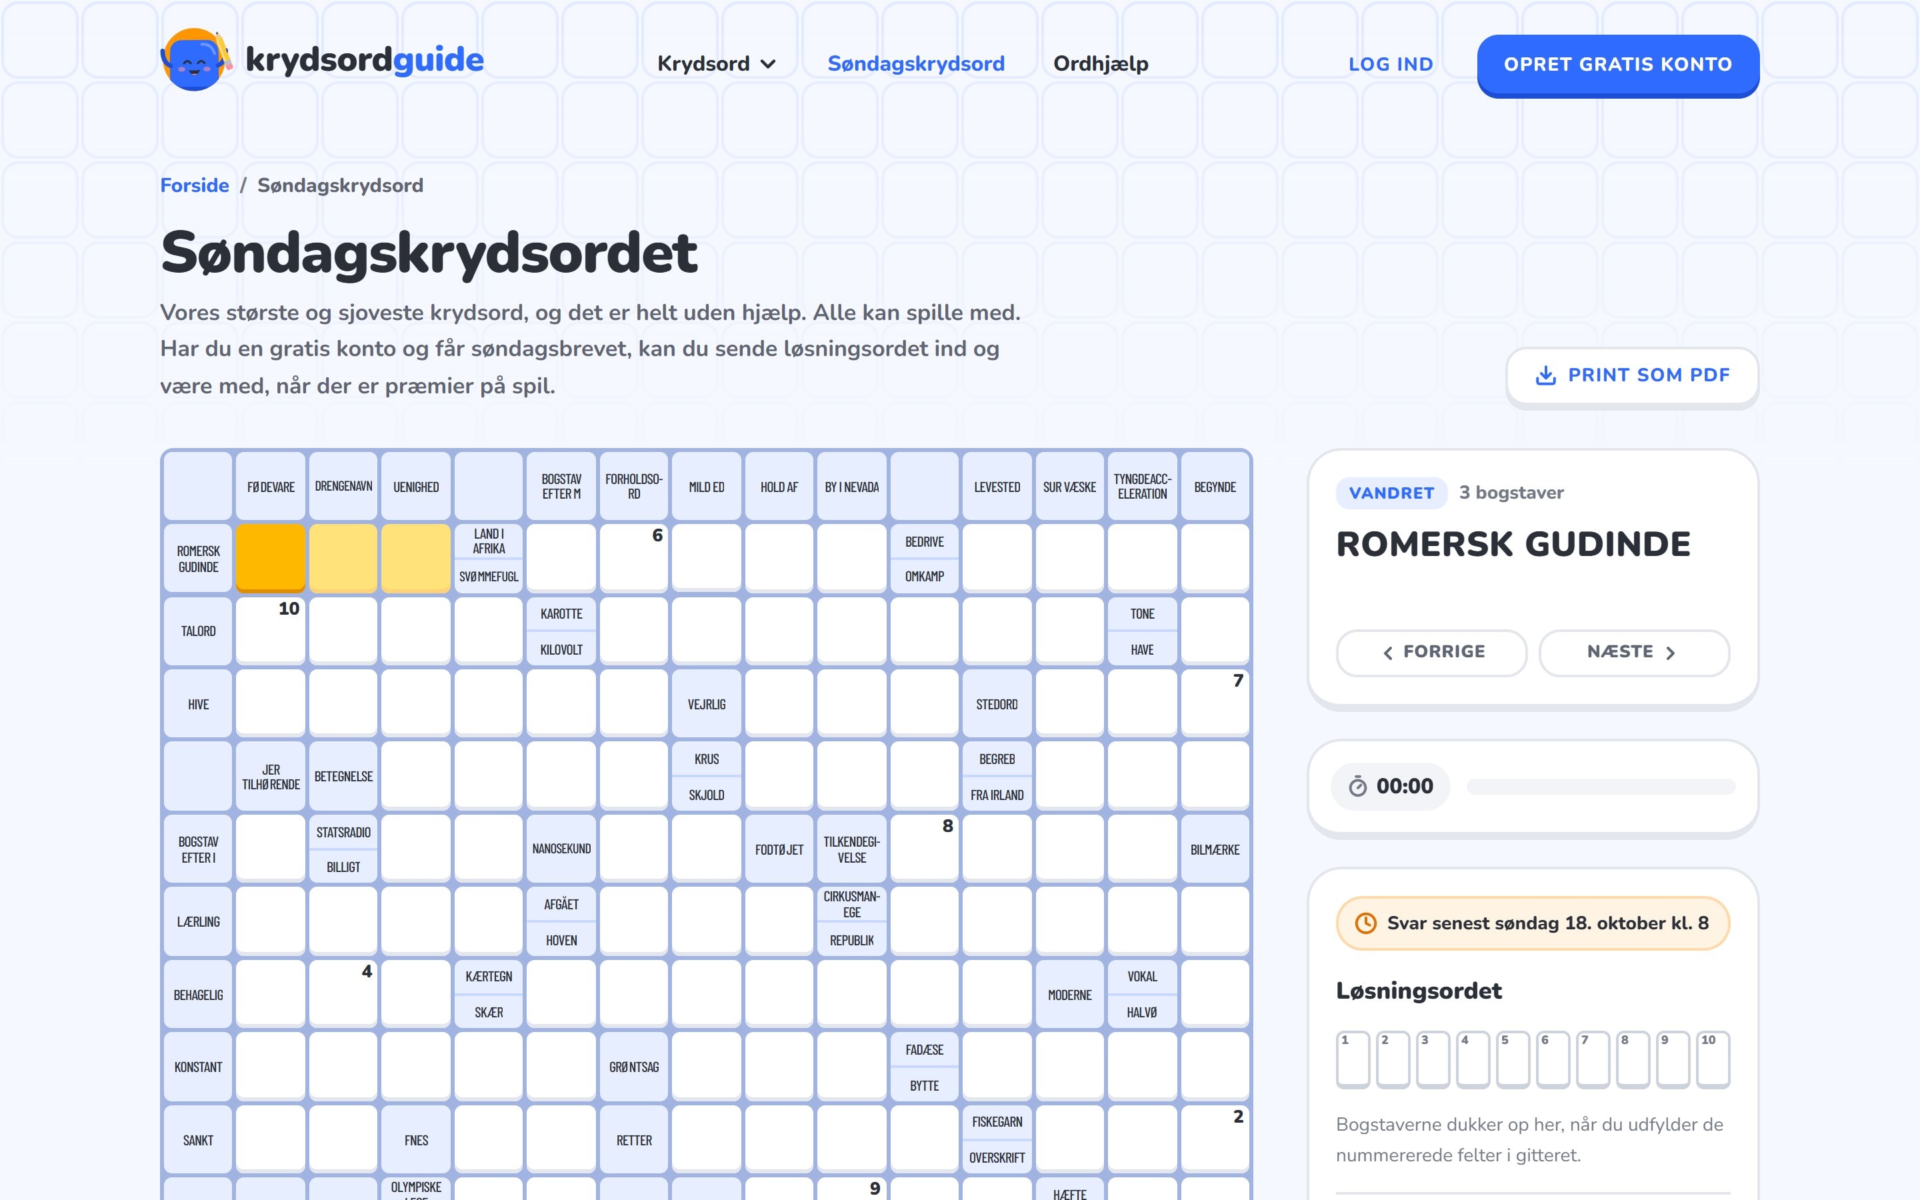
Task: Go to next clue with NÆSTE
Action: tap(1633, 653)
